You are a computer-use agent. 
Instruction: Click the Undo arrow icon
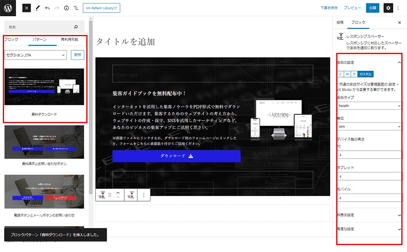tap(47, 8)
